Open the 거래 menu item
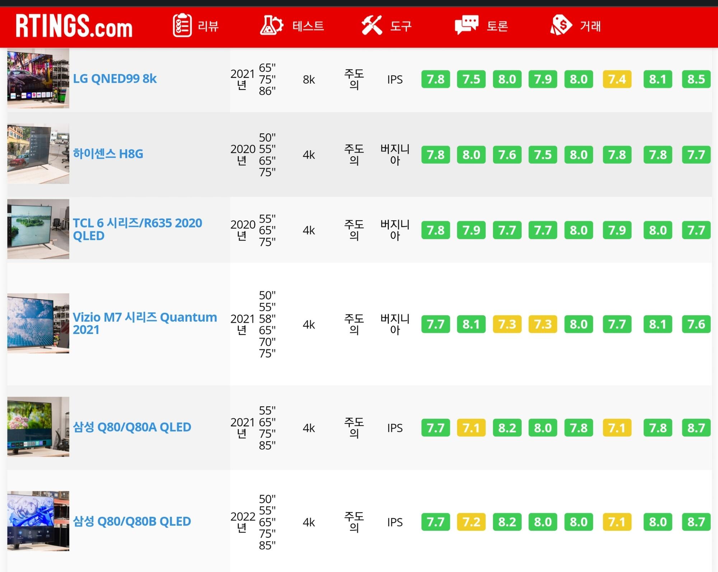Screen dimensions: 718x572 (590, 26)
